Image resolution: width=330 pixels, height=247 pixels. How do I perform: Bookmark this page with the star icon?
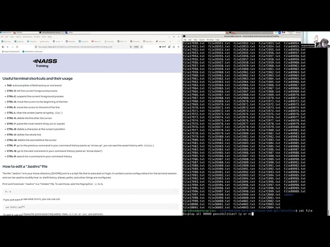(x=142, y=47)
